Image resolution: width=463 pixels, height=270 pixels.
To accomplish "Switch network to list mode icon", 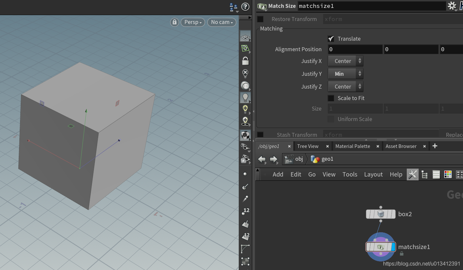I will [436, 175].
